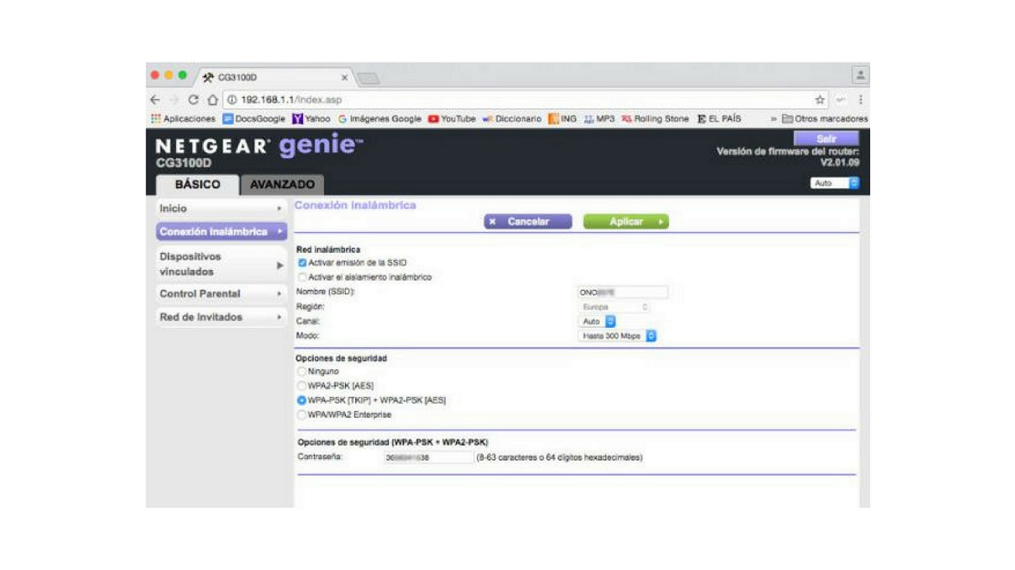Open the Chrome profile icon at top right
Viewport: 1015px width, 570px height.
861,75
